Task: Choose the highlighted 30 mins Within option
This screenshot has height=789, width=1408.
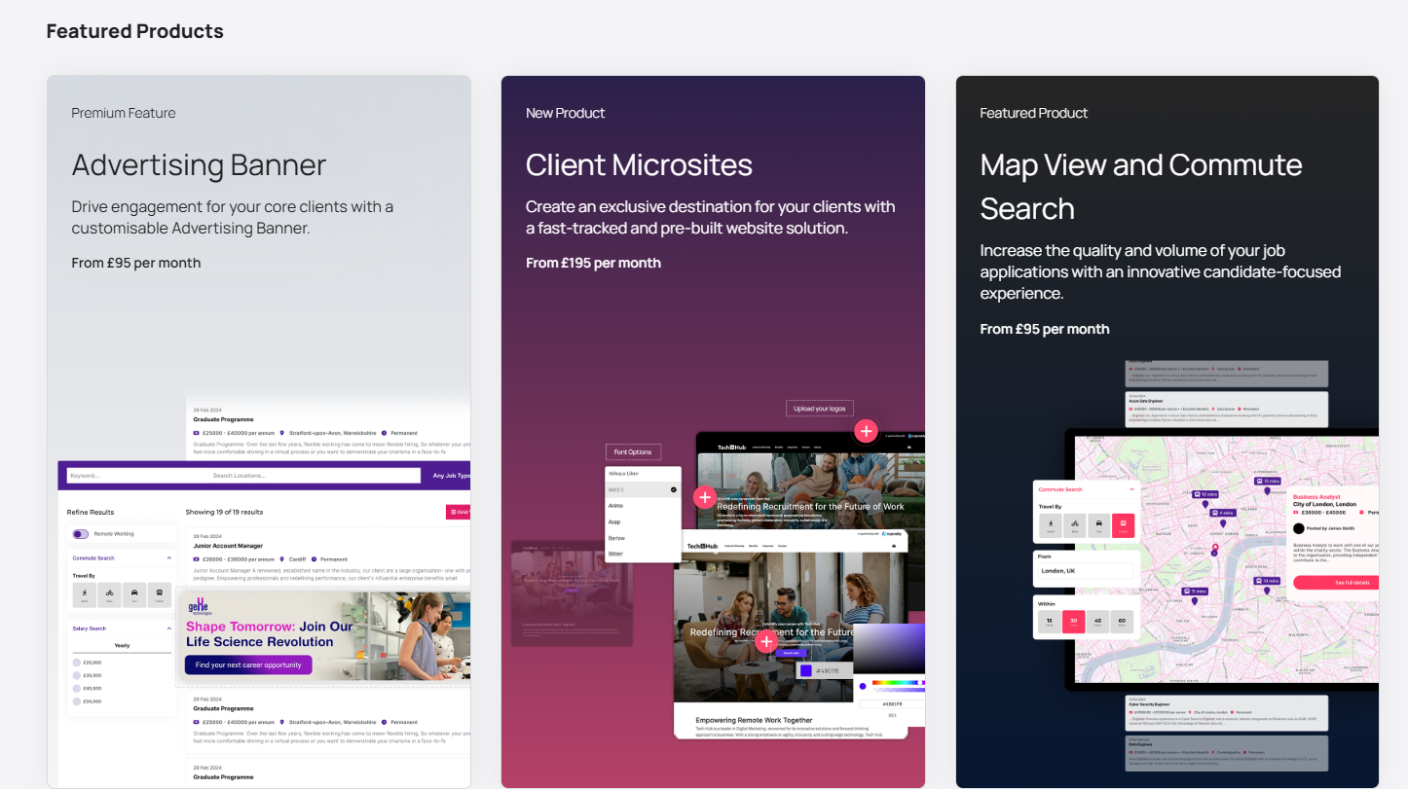Action: click(1073, 622)
